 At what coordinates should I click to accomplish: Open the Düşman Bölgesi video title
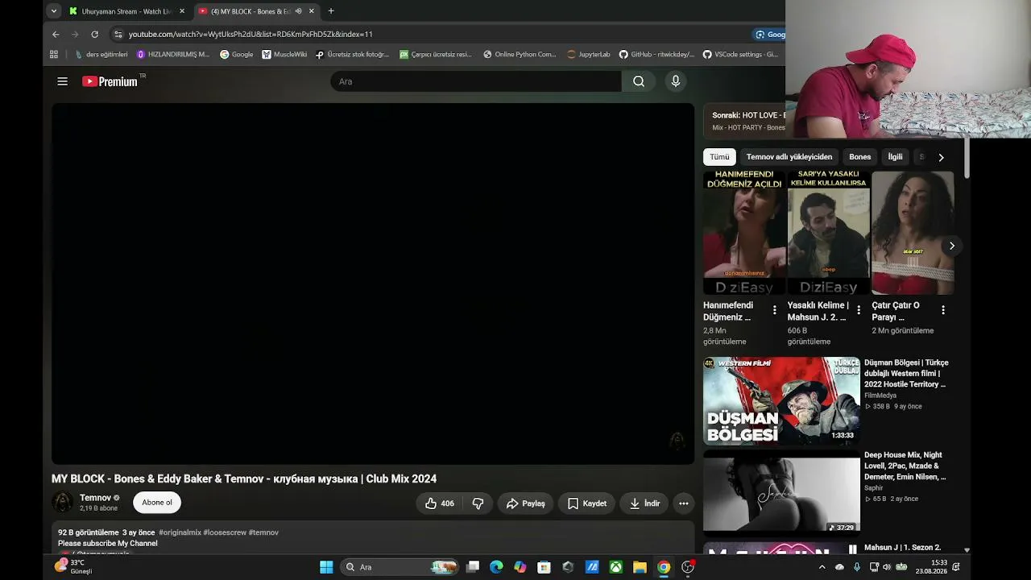pos(906,374)
